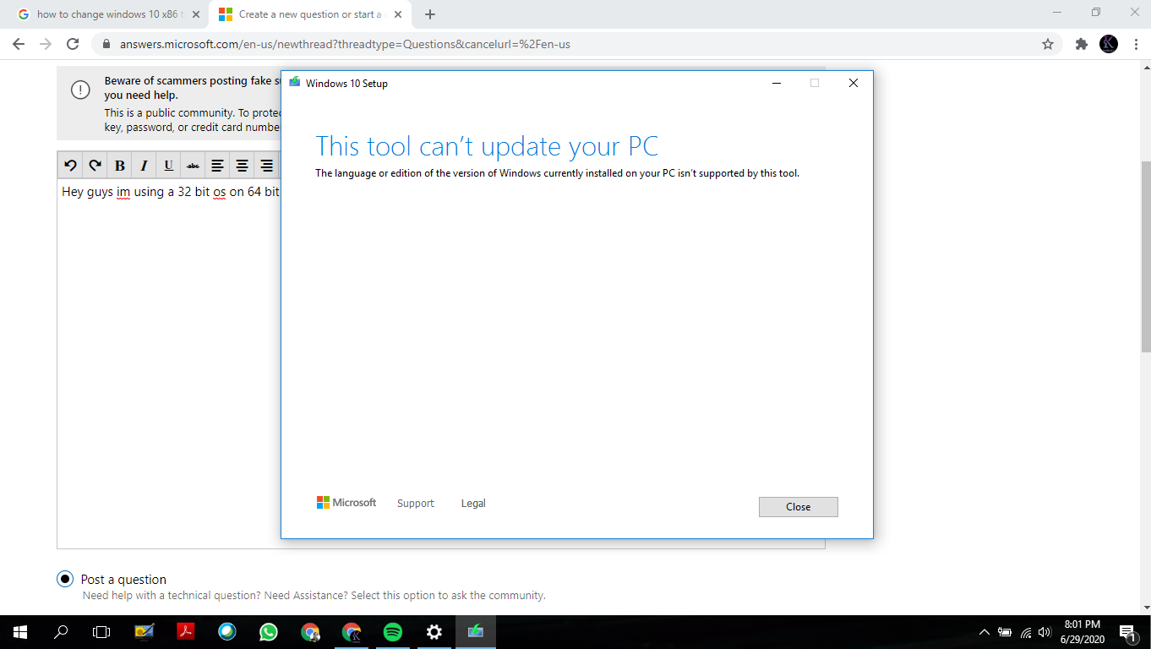The height and width of the screenshot is (649, 1151).
Task: Reload the current page
Action: (73, 44)
